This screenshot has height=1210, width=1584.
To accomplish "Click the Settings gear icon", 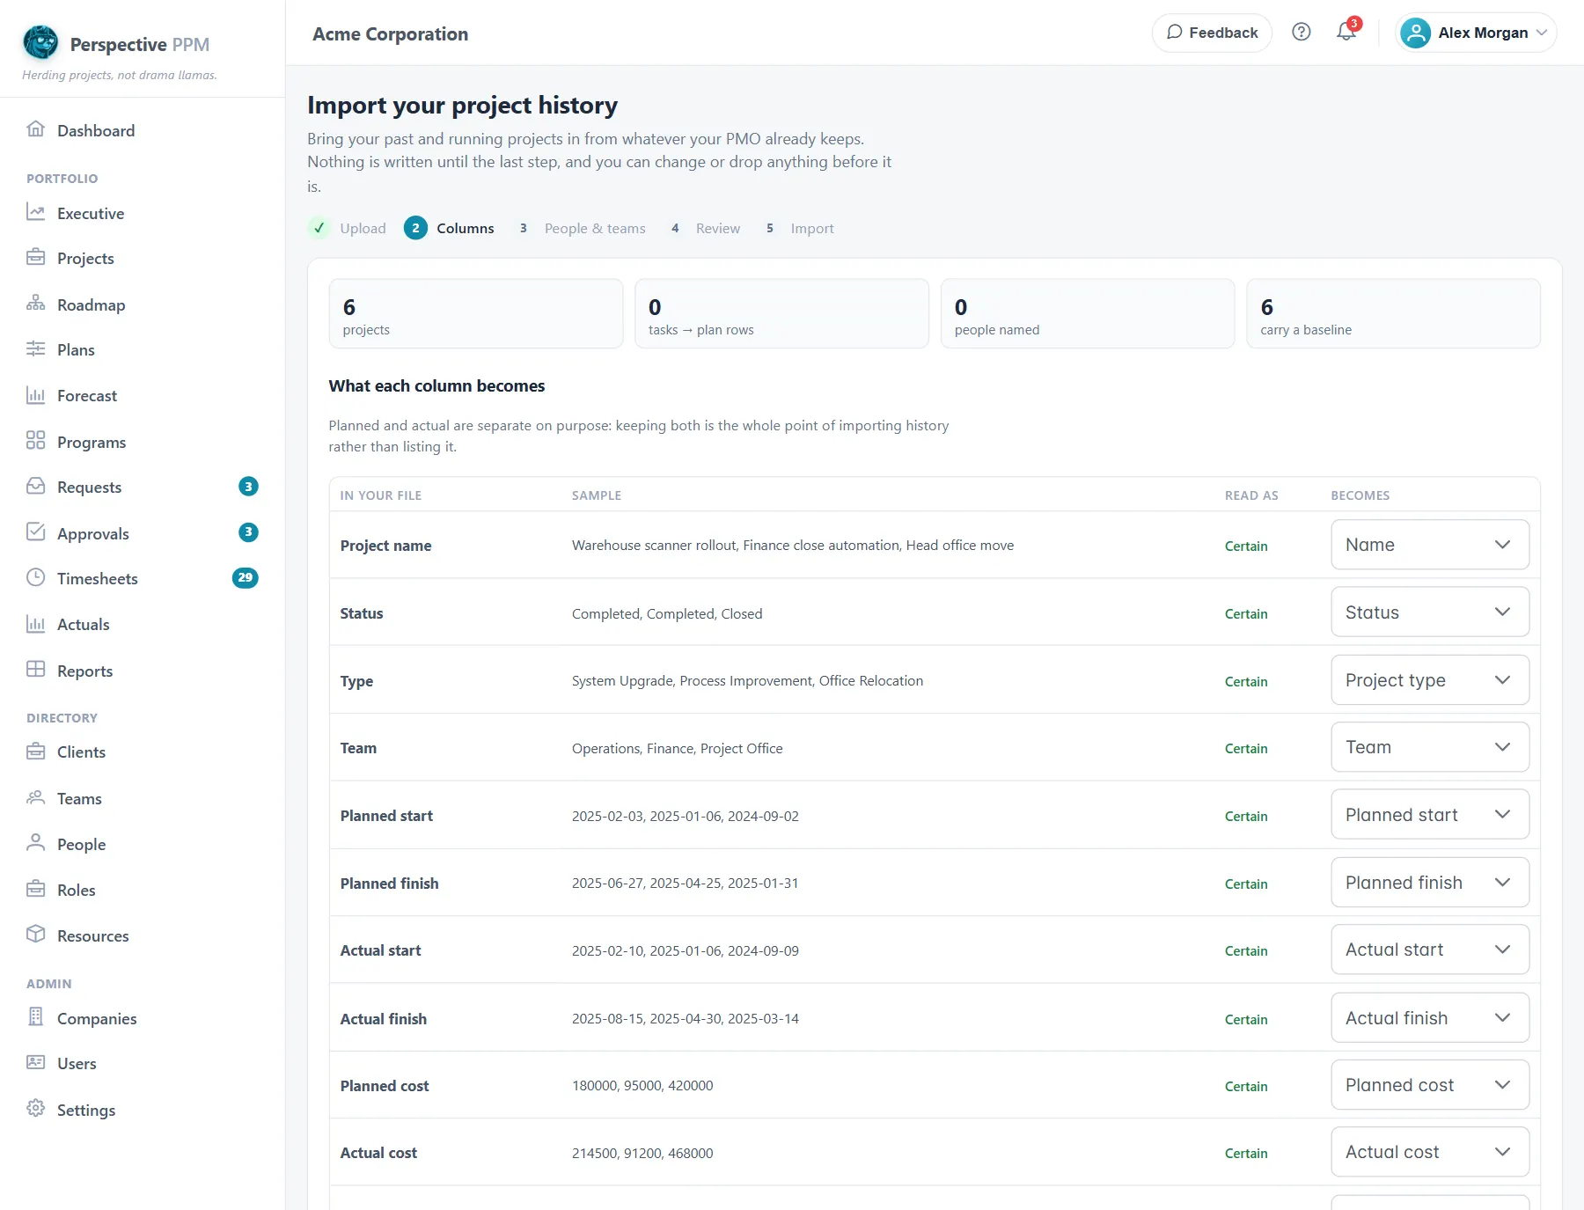I will [35, 1108].
